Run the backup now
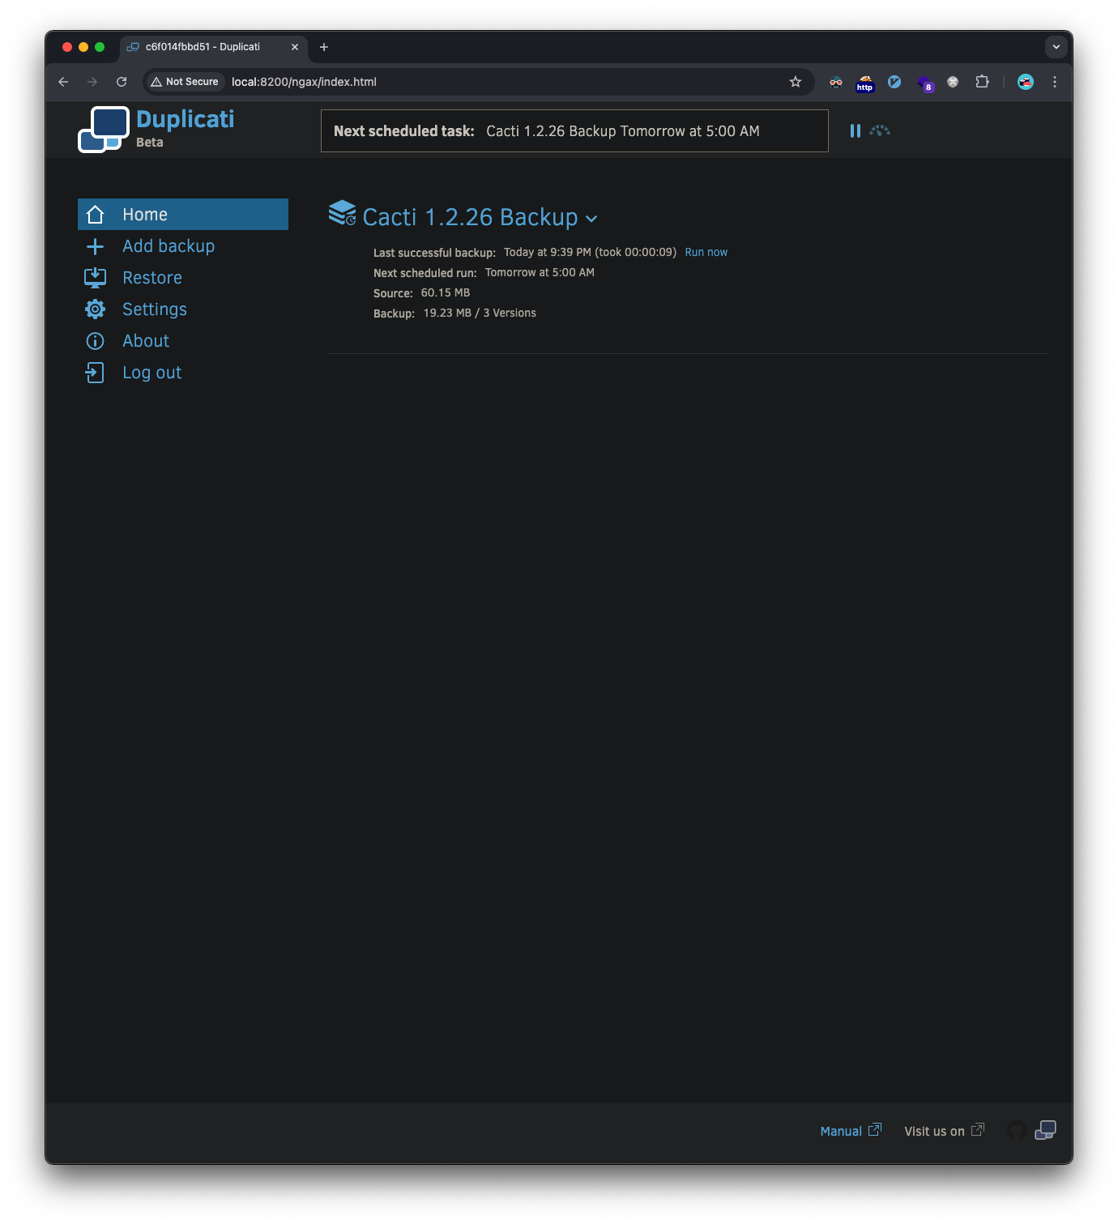The height and width of the screenshot is (1224, 1118). (706, 252)
